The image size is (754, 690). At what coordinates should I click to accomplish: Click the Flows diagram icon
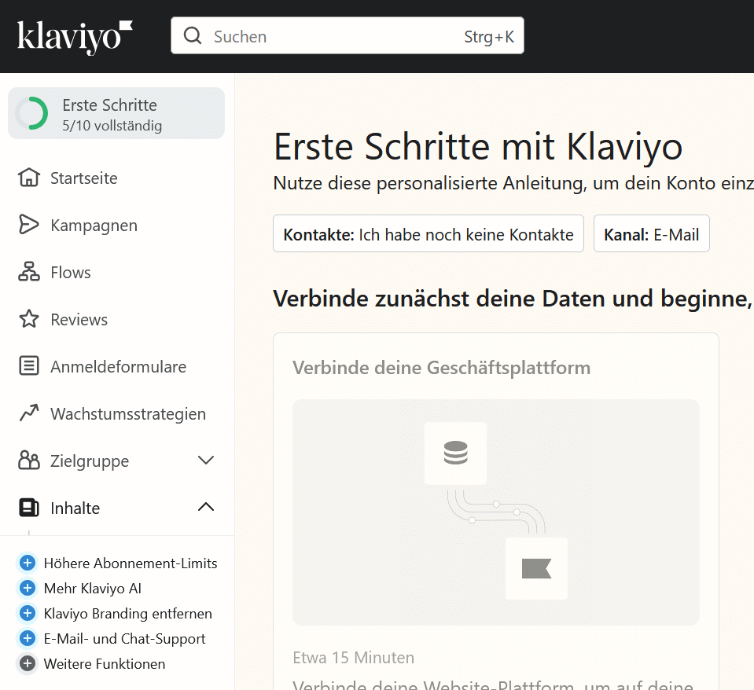pos(29,271)
